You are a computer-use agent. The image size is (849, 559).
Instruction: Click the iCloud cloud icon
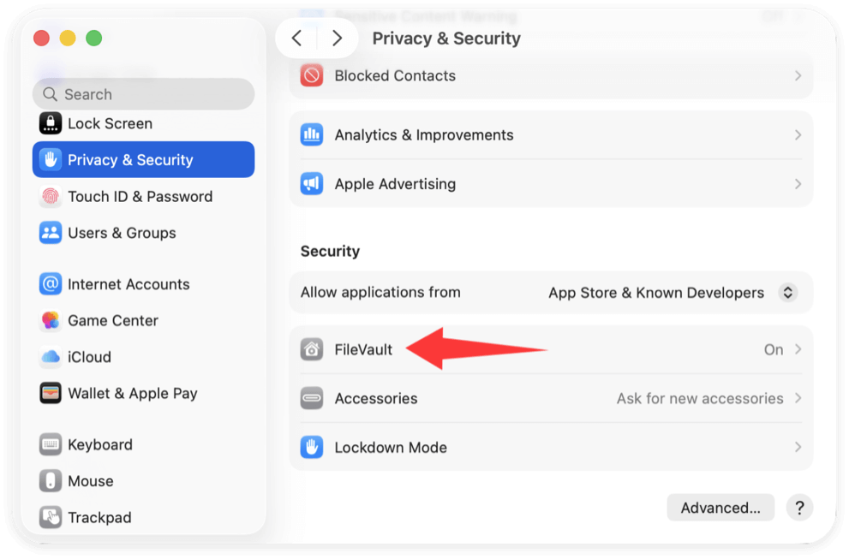tap(50, 357)
